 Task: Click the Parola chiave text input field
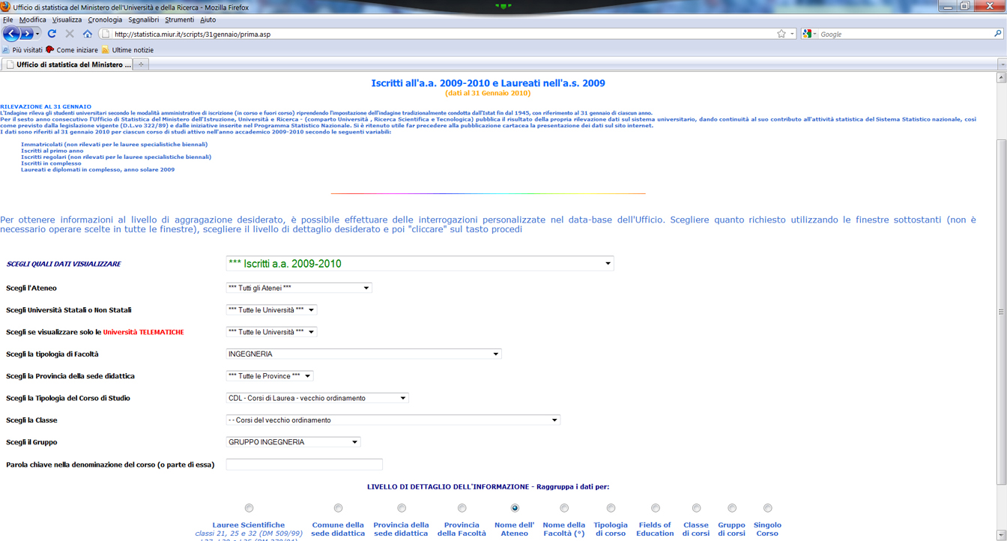point(304,465)
